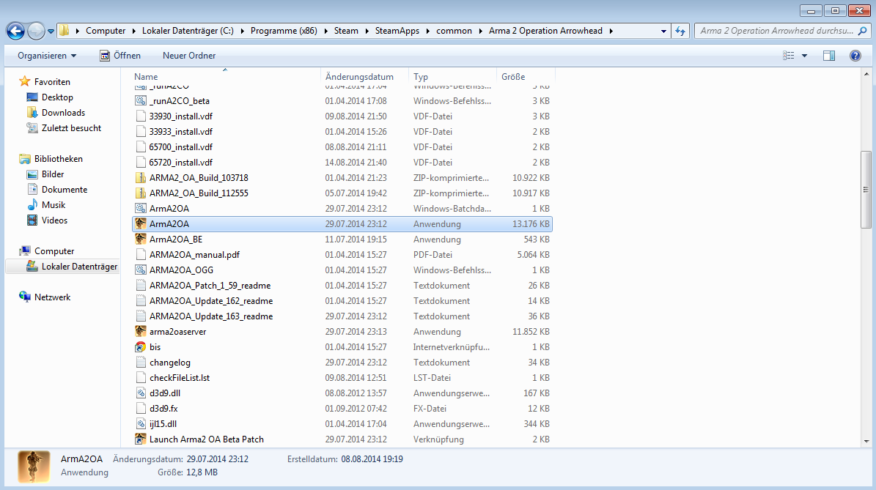Select Steam breadcrumb segment
The height and width of the screenshot is (490, 876).
(x=347, y=31)
